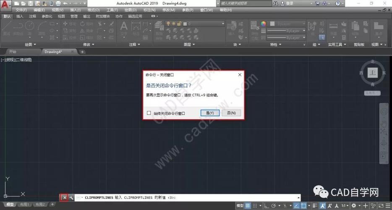Open the 格式(O) menu
The width and height of the screenshot is (392, 210).
[94, 10]
